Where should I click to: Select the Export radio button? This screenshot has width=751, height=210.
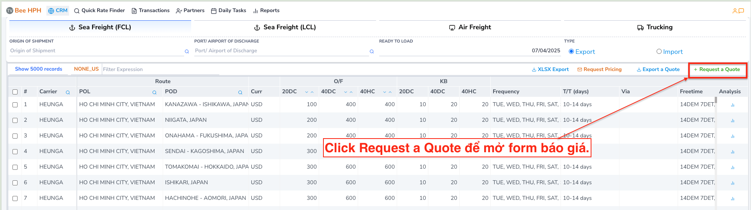(x=571, y=52)
